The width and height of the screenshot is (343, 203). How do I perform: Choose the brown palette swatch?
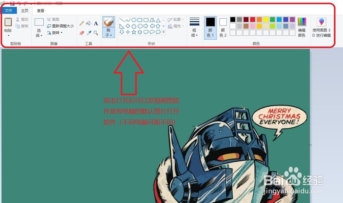pos(246,26)
